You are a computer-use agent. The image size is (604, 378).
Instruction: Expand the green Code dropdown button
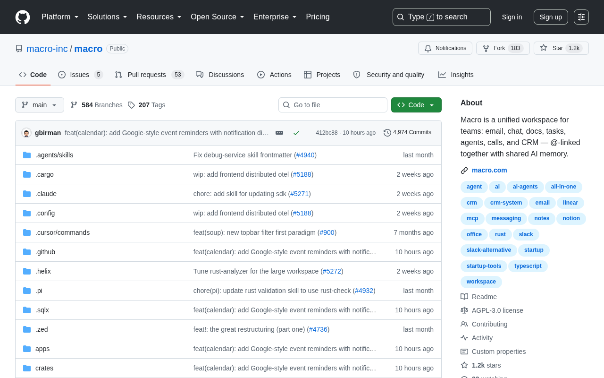click(x=416, y=105)
